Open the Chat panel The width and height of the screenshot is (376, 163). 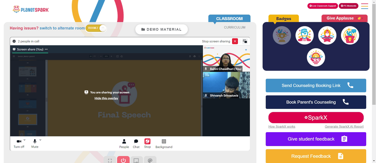[x=136, y=143]
